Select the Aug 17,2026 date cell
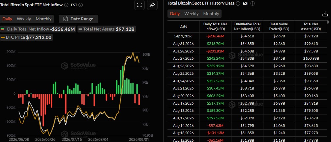This screenshot has width=331, height=142. [x=183, y=118]
